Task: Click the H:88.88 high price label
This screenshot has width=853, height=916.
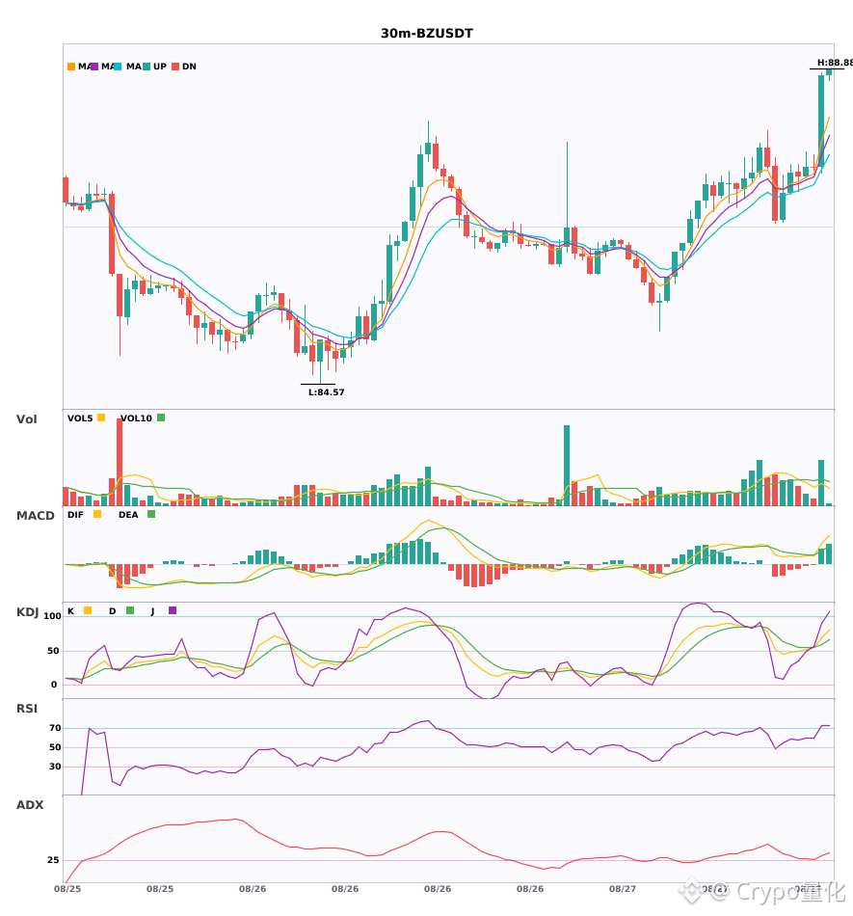Action: point(835,63)
